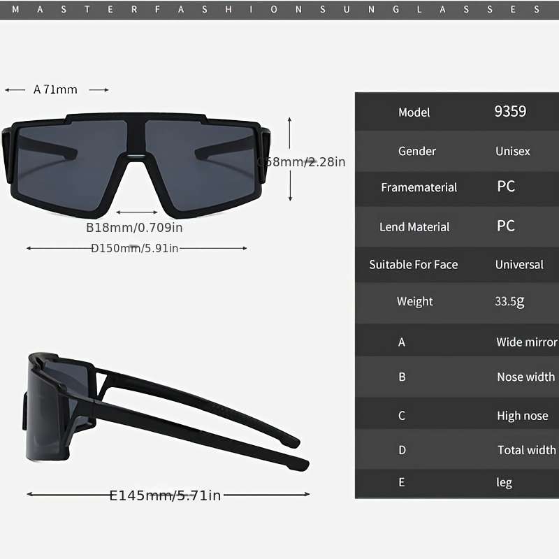Image resolution: width=559 pixels, height=559 pixels.
Task: Click the 'Lend Material' row label
Action: click(414, 227)
